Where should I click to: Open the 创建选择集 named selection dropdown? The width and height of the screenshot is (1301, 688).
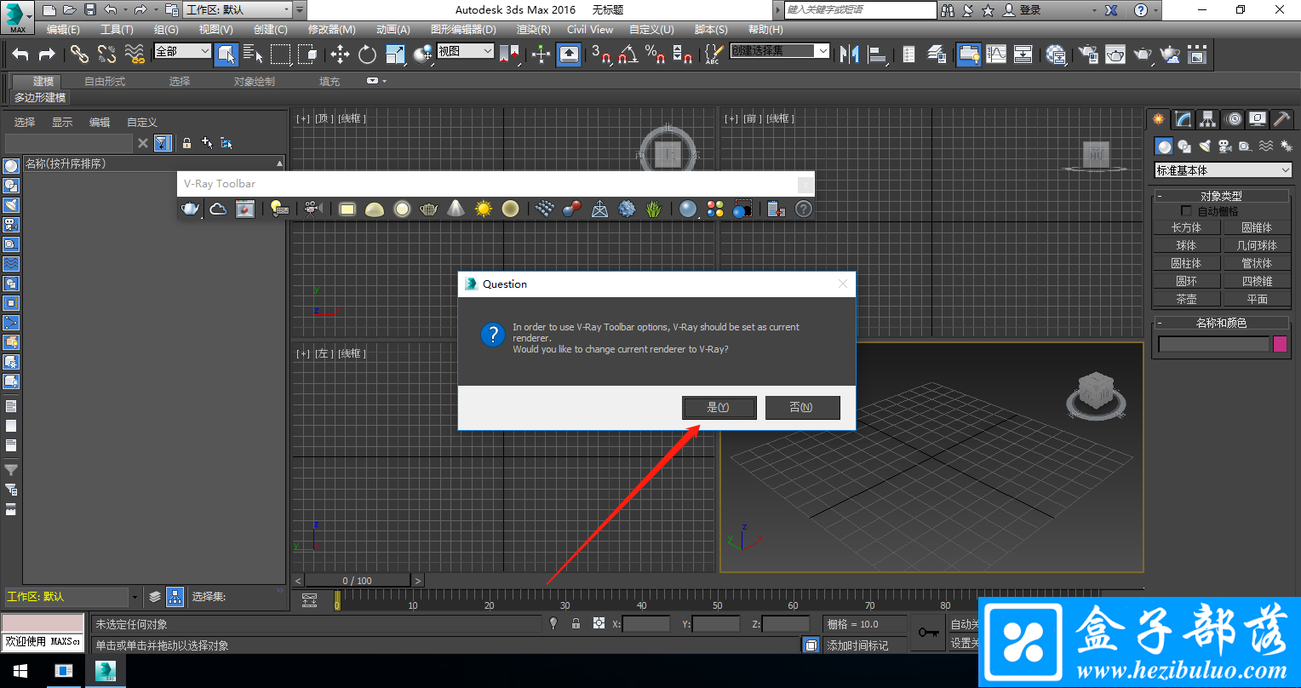tap(779, 51)
